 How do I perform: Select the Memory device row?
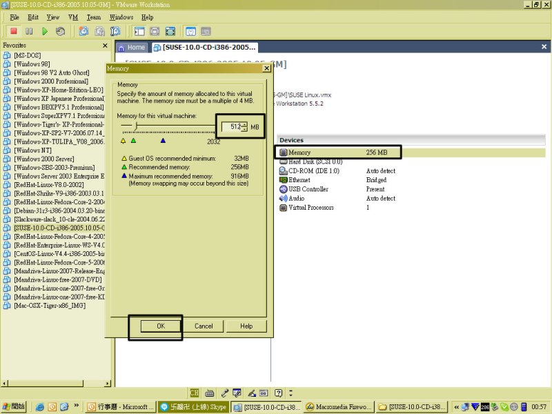pos(411,152)
